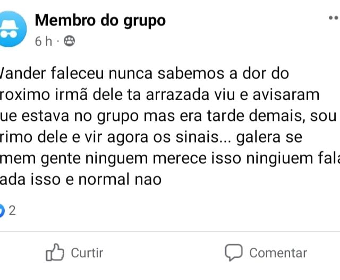Click the word 'galera' in the post
Viewport: 340px width, 280px height.
coord(258,138)
